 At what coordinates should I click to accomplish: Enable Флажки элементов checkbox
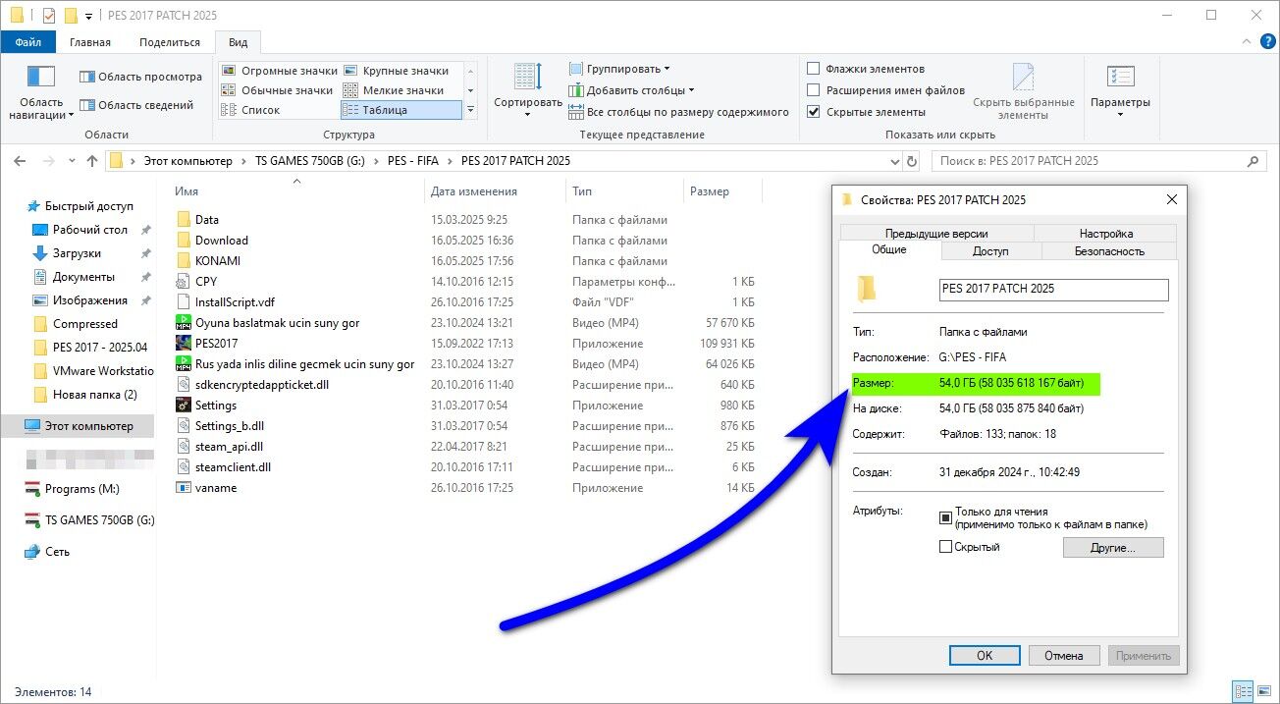point(813,69)
